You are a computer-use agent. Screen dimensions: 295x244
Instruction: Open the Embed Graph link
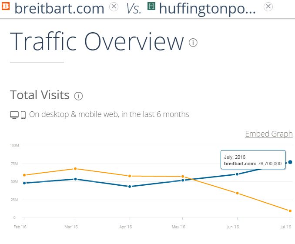pyautogui.click(x=268, y=134)
